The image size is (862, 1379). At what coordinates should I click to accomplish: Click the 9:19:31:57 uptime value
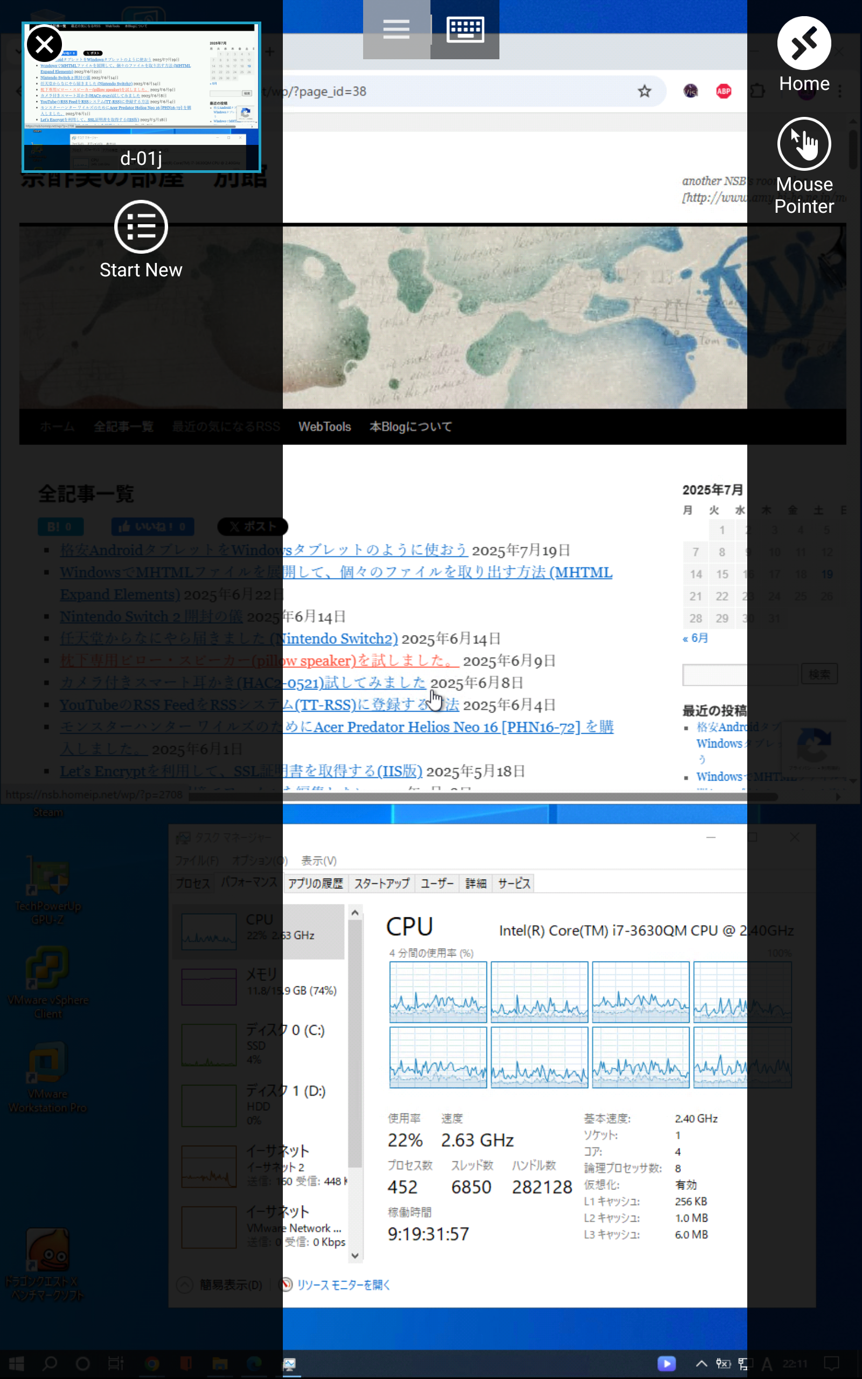pyautogui.click(x=428, y=1234)
